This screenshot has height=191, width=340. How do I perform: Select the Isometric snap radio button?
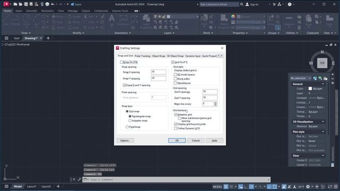[130, 120]
